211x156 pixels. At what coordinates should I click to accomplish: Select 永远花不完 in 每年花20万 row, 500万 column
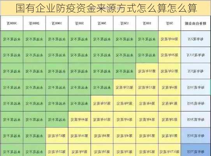79,103
